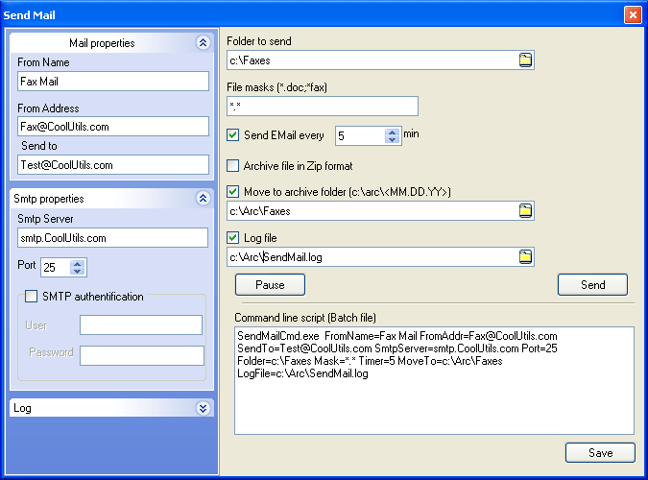Image resolution: width=648 pixels, height=480 pixels.
Task: Click the Mail properties header title
Action: point(102,43)
